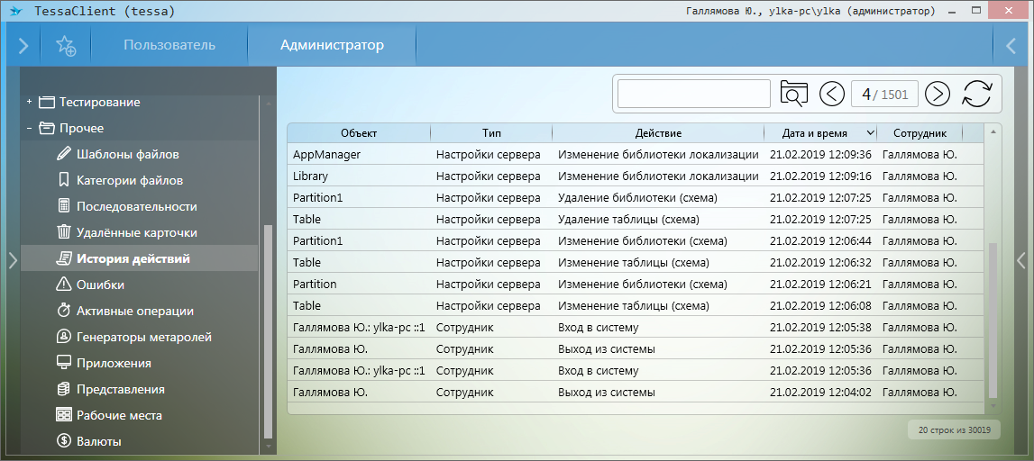The width and height of the screenshot is (1034, 461).
Task: Open the search filter magnifier icon
Action: coord(794,94)
